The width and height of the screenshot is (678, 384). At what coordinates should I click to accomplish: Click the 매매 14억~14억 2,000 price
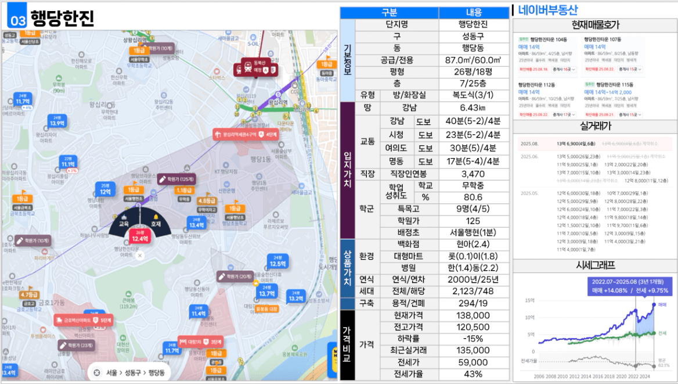click(608, 92)
